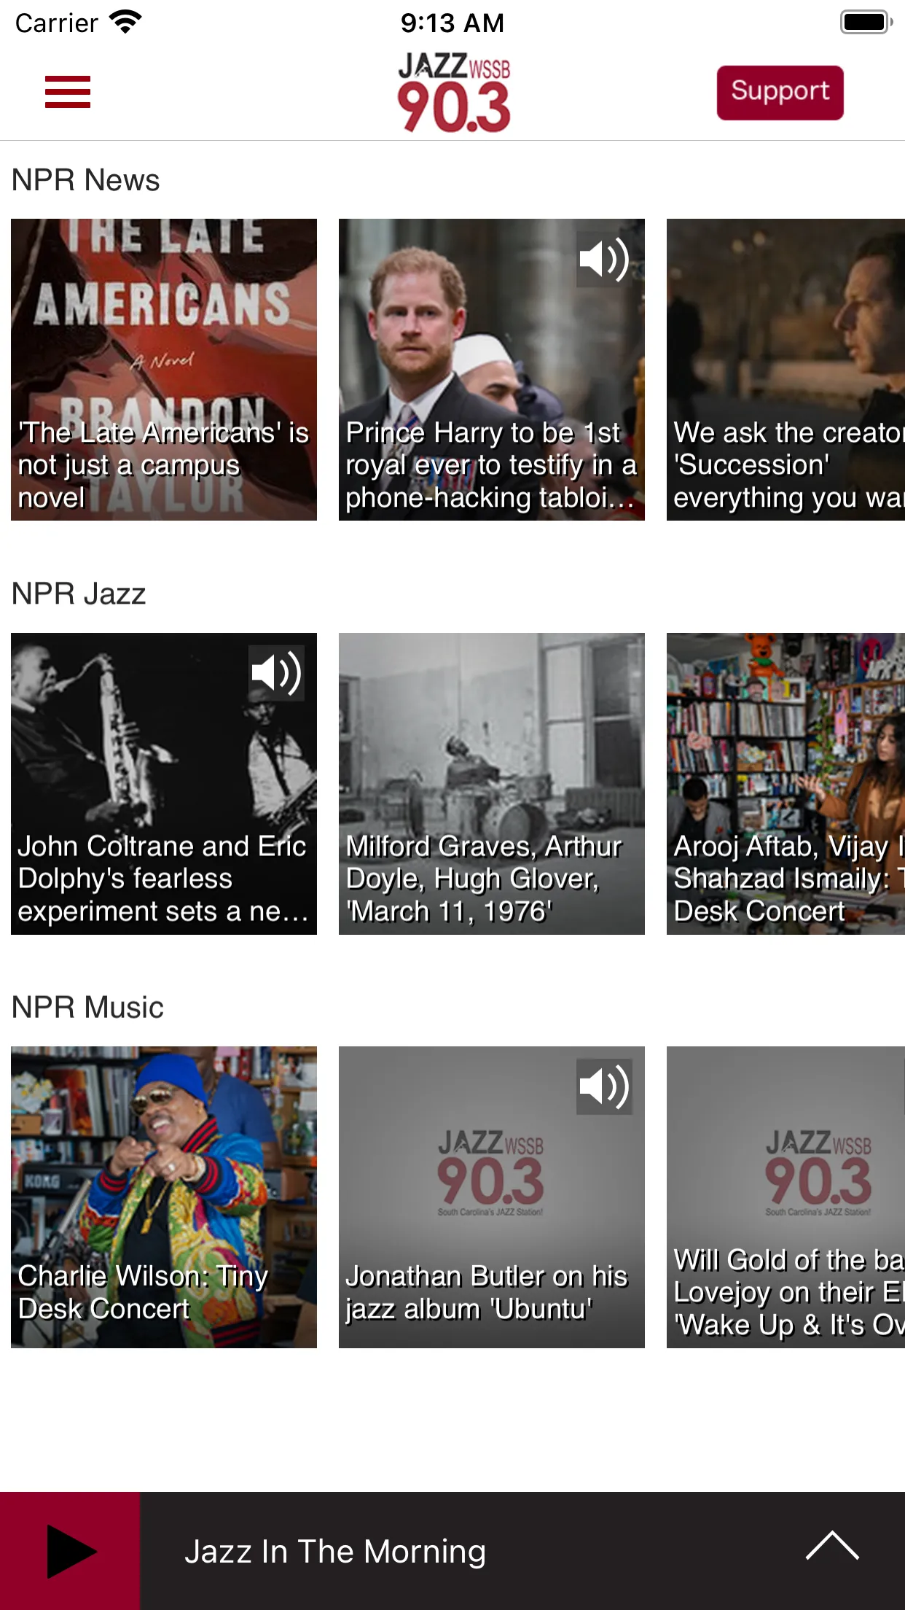This screenshot has width=905, height=1610.
Task: Open Jonathan Butler 'Ubuntu' album story
Action: tap(492, 1197)
